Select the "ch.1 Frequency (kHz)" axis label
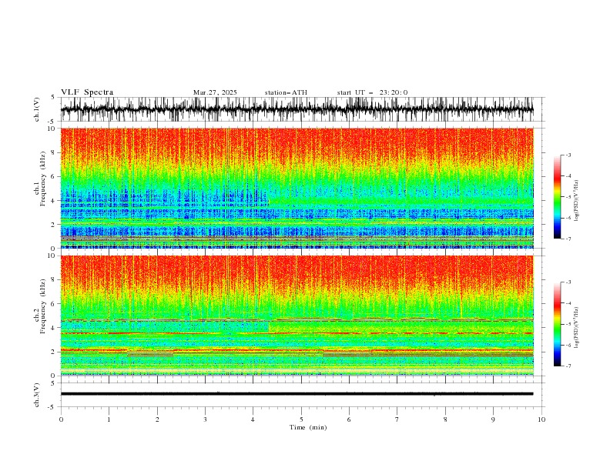 [x=40, y=179]
